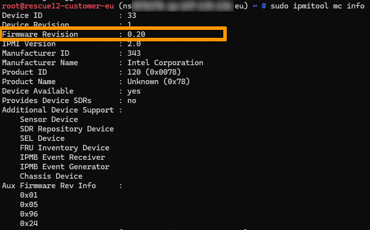Click the Provides Device SDRs 'no' value
The width and height of the screenshot is (370, 230).
132,101
